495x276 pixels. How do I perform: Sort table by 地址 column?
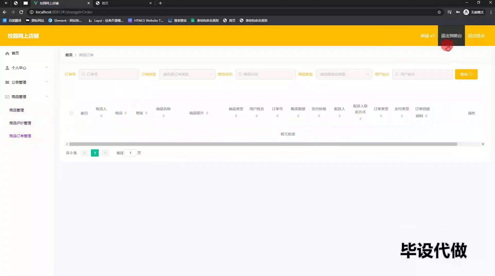[146, 113]
